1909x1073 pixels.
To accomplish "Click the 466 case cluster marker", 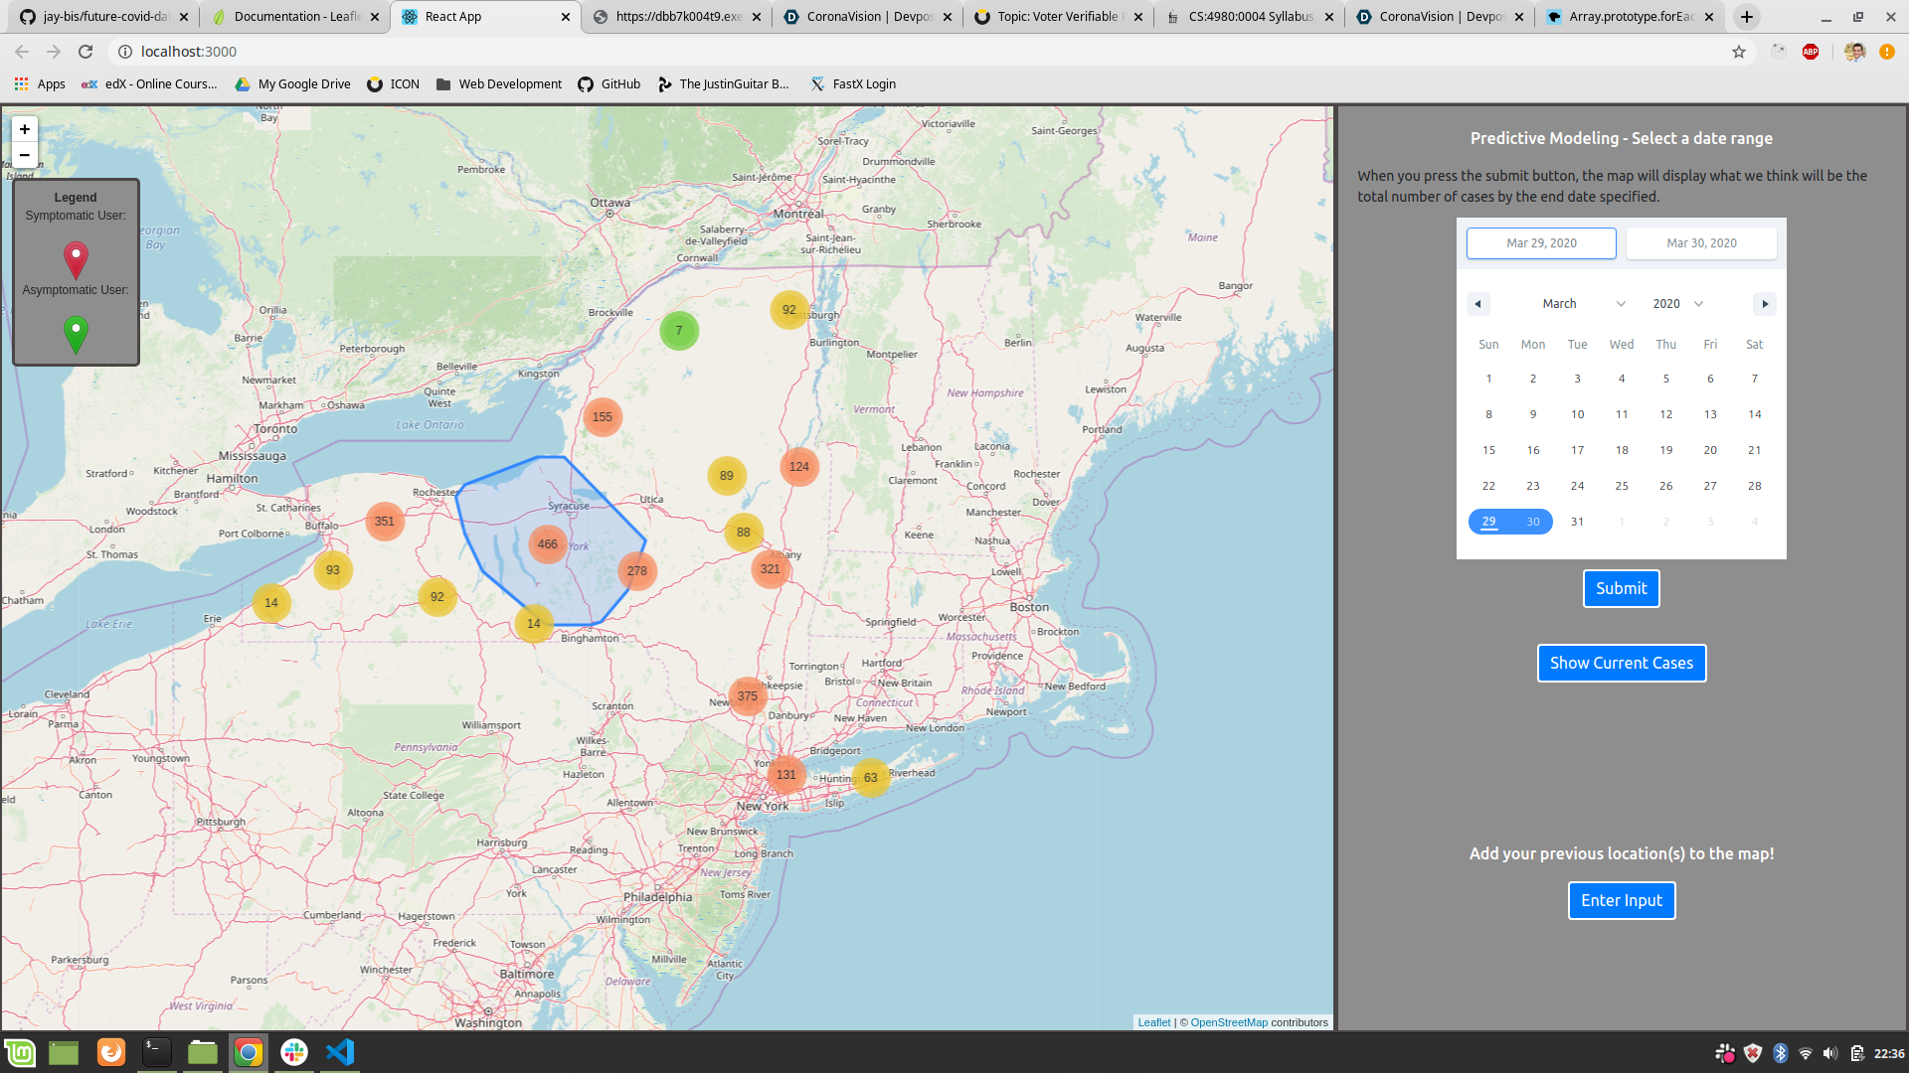I will point(547,544).
